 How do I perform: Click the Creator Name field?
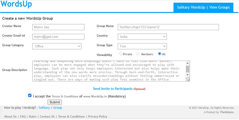coord(58,27)
